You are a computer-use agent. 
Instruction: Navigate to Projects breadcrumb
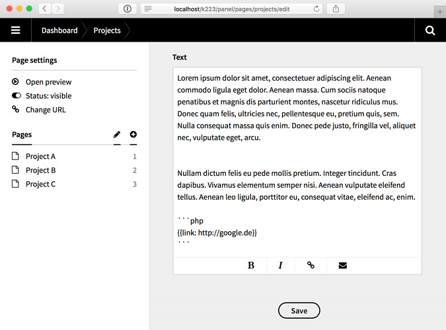(107, 30)
